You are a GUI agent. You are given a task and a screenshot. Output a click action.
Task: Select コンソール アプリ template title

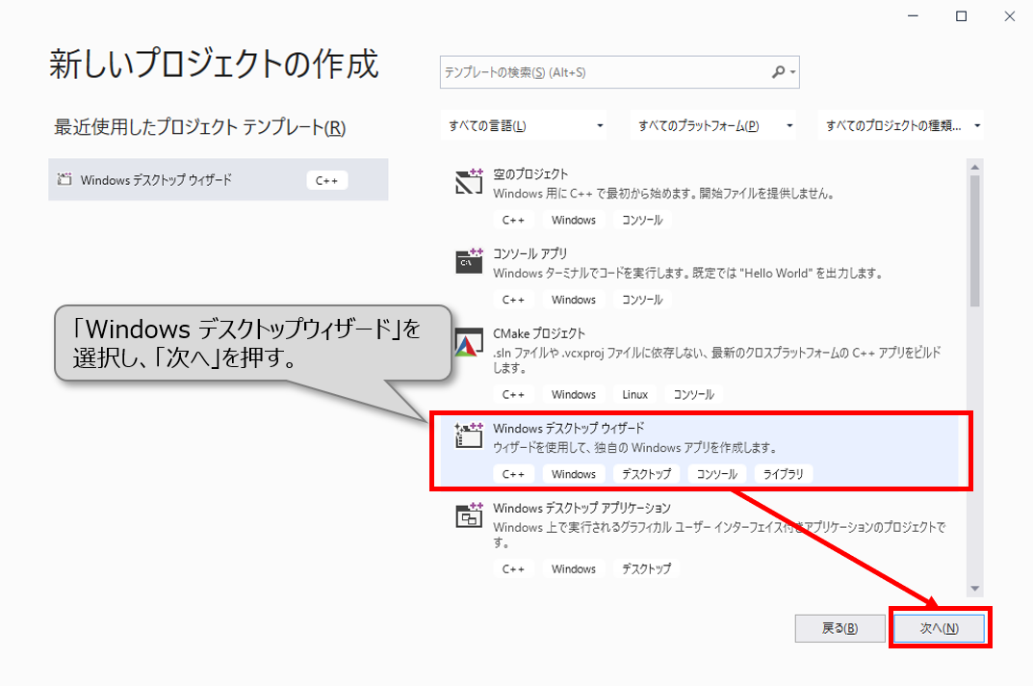[x=530, y=254]
